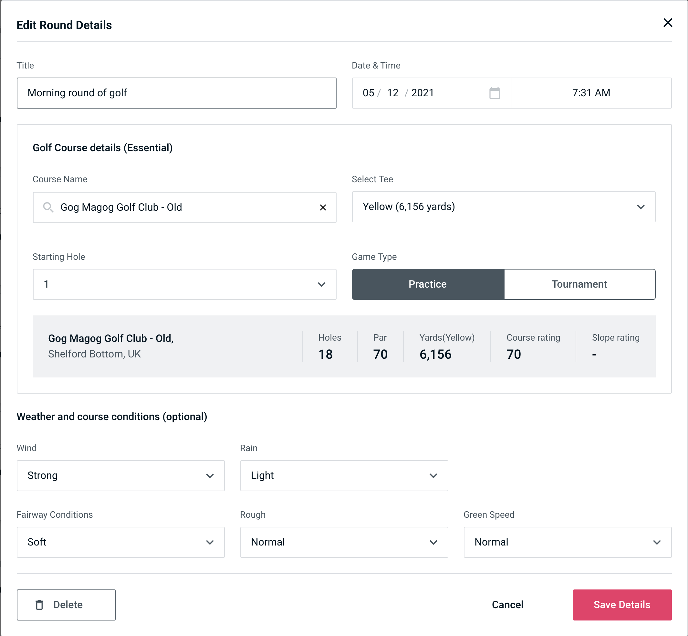Click the search icon in Course Name field
This screenshot has width=688, height=636.
[47, 207]
